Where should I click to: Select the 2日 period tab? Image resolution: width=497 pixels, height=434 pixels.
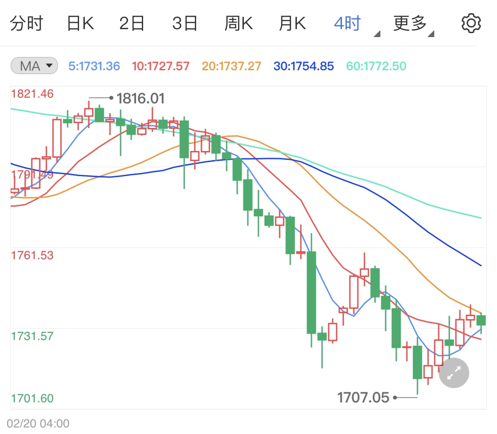click(x=132, y=23)
